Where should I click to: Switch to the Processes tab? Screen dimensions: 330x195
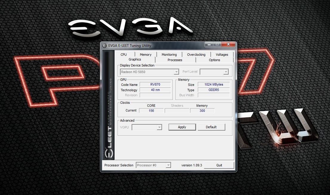click(x=175, y=60)
